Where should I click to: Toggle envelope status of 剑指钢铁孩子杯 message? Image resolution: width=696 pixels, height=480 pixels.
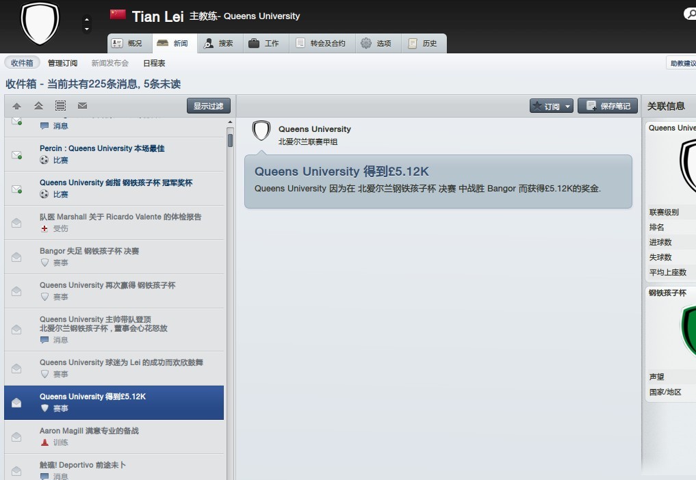tap(16, 189)
